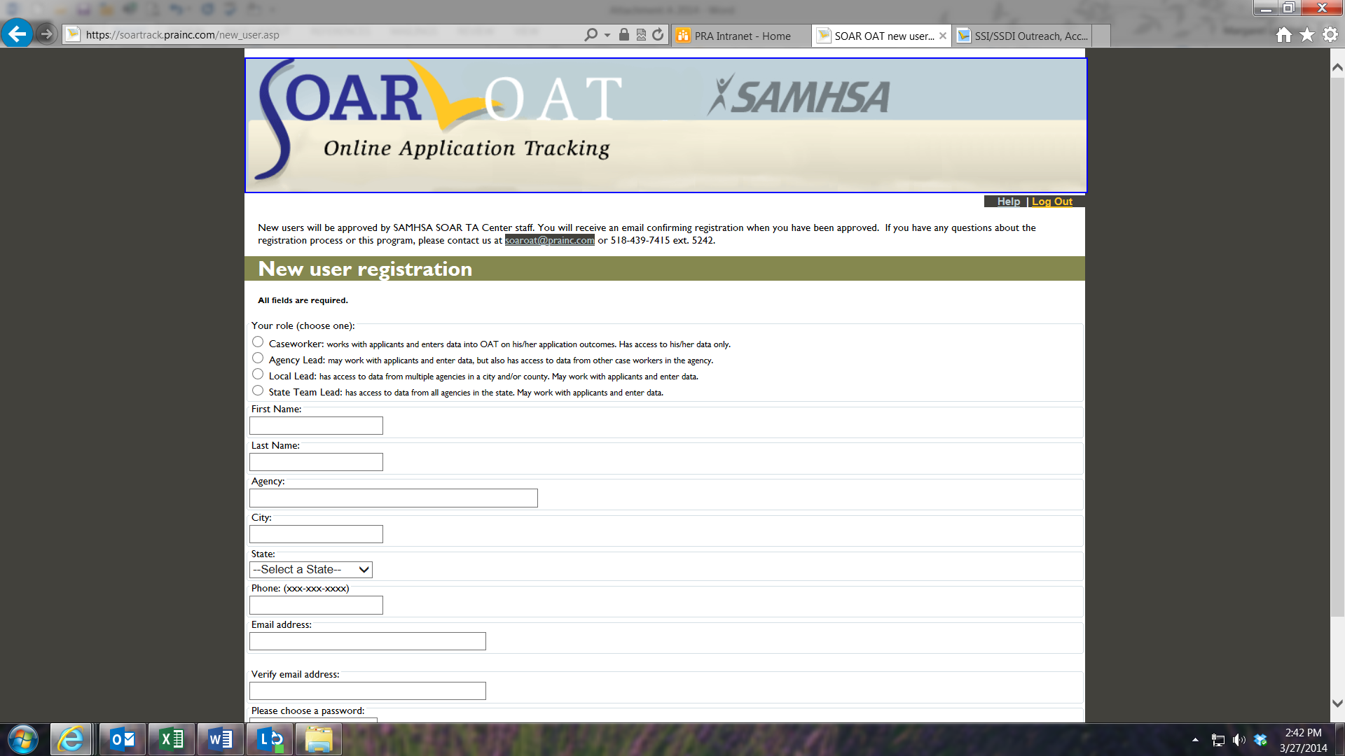The width and height of the screenshot is (1345, 756).
Task: Launch Outlook from the taskbar
Action: [x=123, y=739]
